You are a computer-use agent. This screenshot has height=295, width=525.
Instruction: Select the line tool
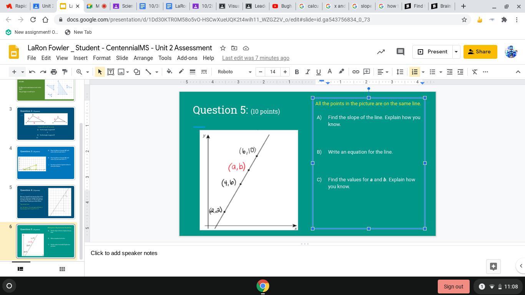tap(148, 72)
